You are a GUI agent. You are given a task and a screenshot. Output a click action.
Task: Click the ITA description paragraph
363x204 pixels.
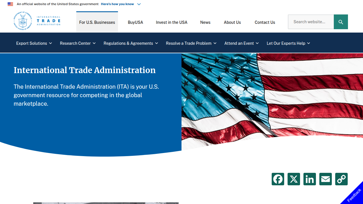[86, 95]
